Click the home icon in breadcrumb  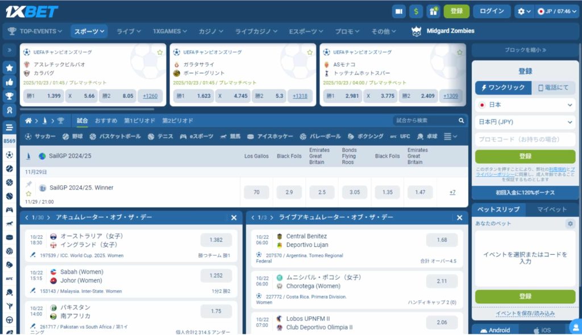tap(28, 121)
